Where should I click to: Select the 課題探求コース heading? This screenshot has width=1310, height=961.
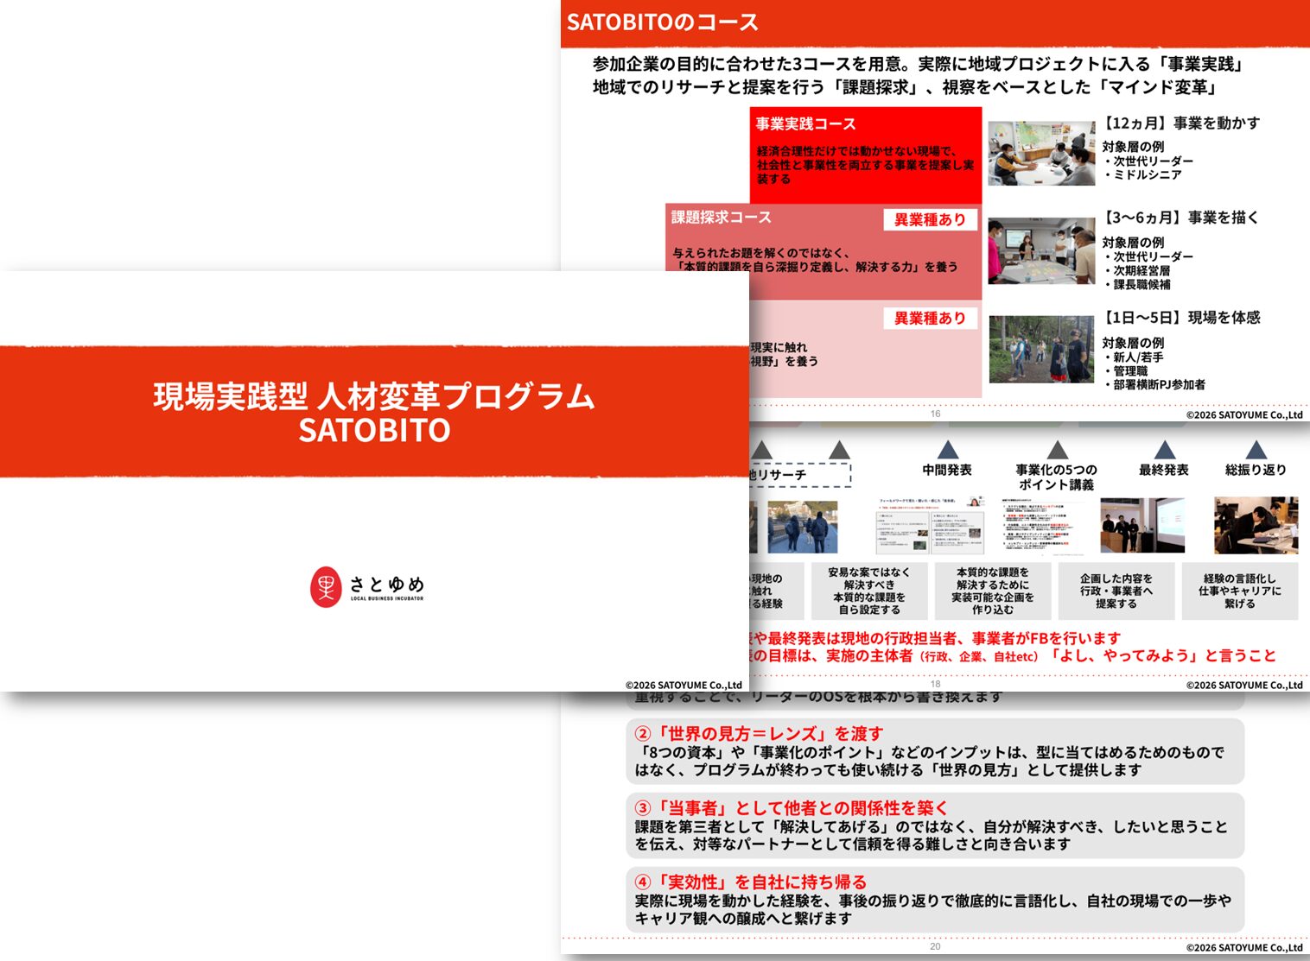point(722,218)
